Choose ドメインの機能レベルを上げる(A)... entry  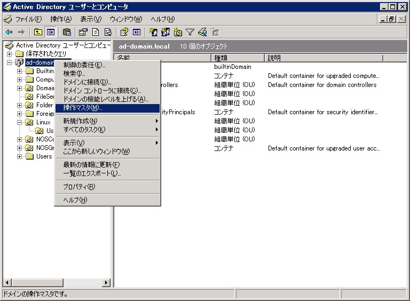click(x=107, y=99)
